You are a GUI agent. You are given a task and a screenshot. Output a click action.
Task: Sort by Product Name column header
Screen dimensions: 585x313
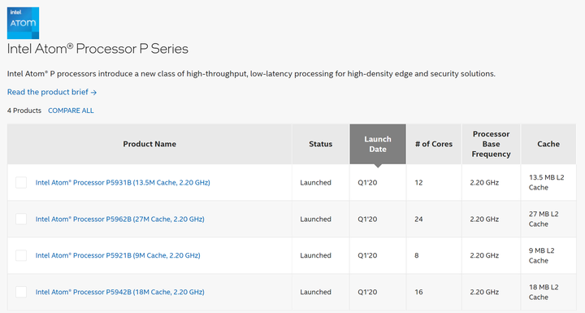[149, 144]
